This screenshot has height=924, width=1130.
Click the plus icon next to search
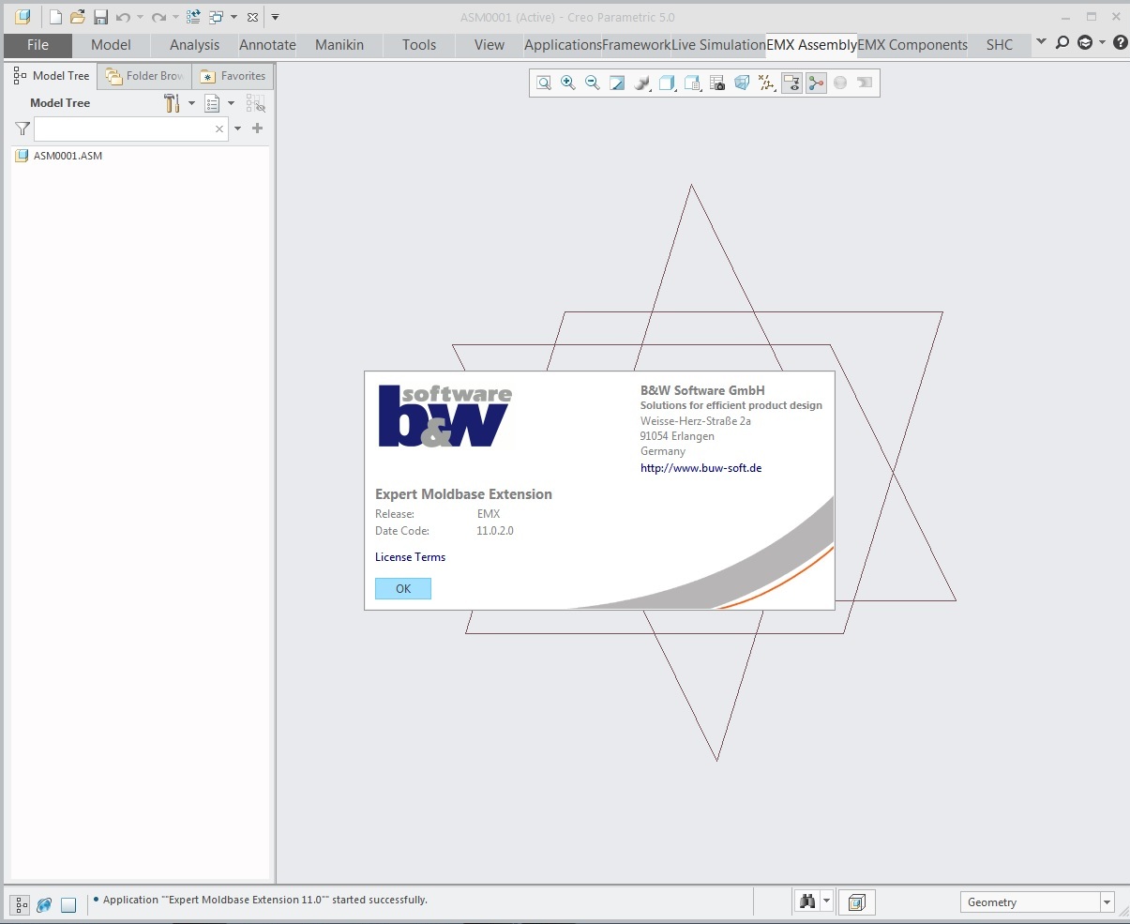click(258, 129)
